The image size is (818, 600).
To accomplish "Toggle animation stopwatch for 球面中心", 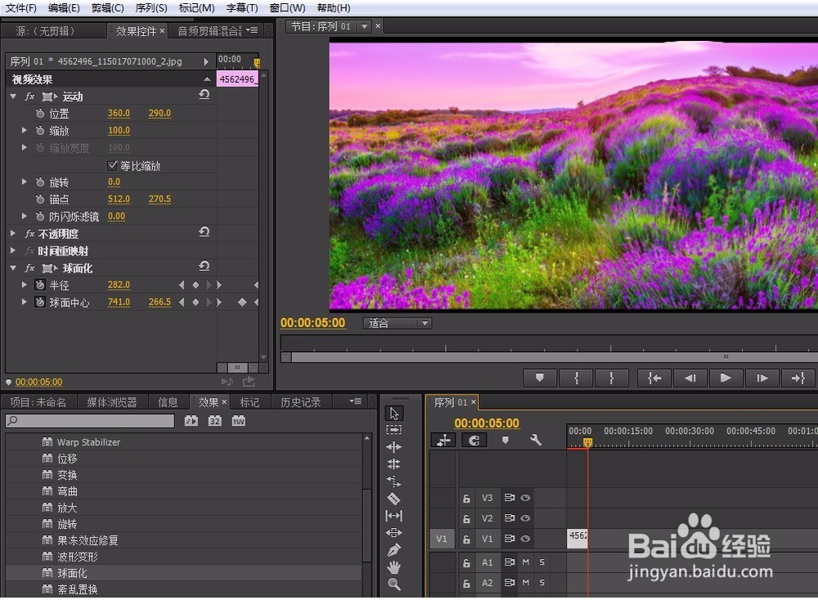I will (40, 302).
